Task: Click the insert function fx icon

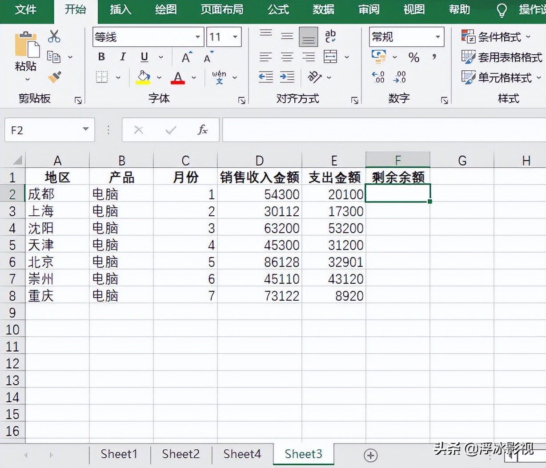Action: click(202, 130)
